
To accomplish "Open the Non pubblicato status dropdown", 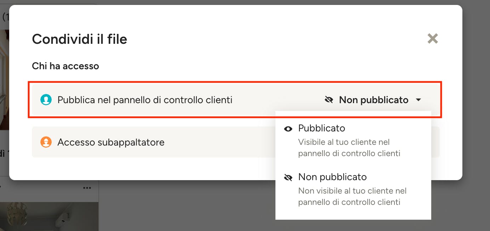I will (373, 100).
